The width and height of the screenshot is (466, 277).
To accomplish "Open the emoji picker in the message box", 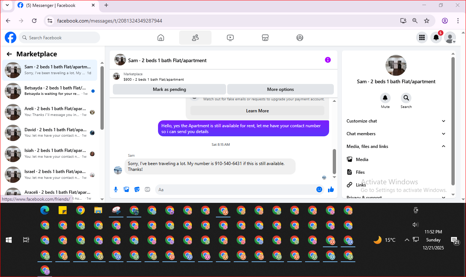I will (319, 189).
